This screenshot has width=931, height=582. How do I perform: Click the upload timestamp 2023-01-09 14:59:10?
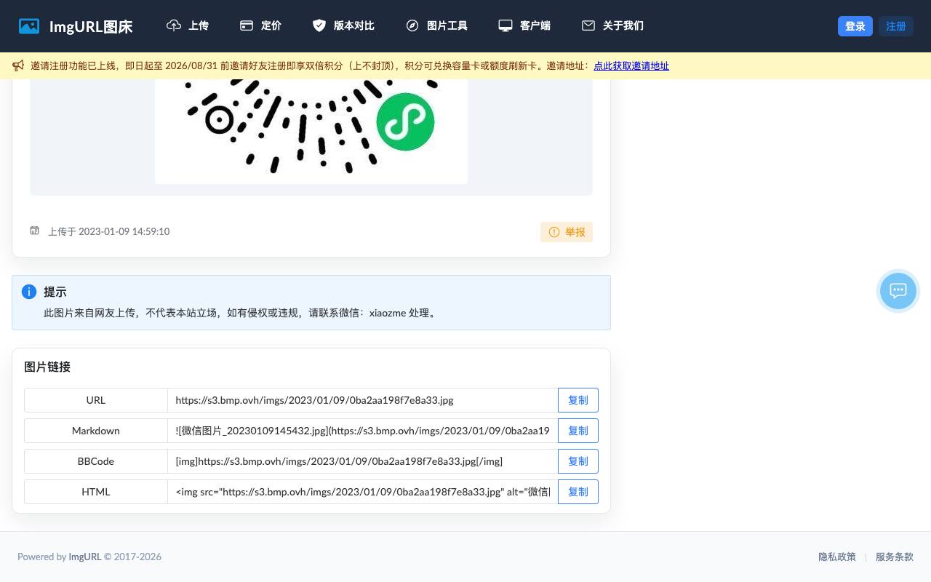point(124,231)
